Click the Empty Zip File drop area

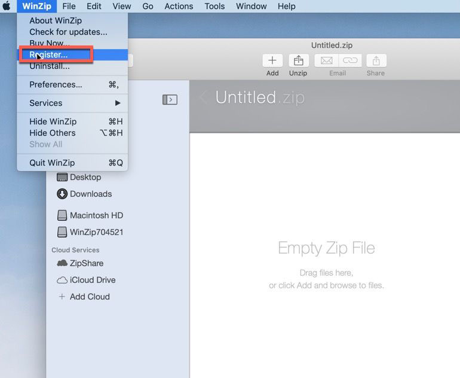(326, 264)
